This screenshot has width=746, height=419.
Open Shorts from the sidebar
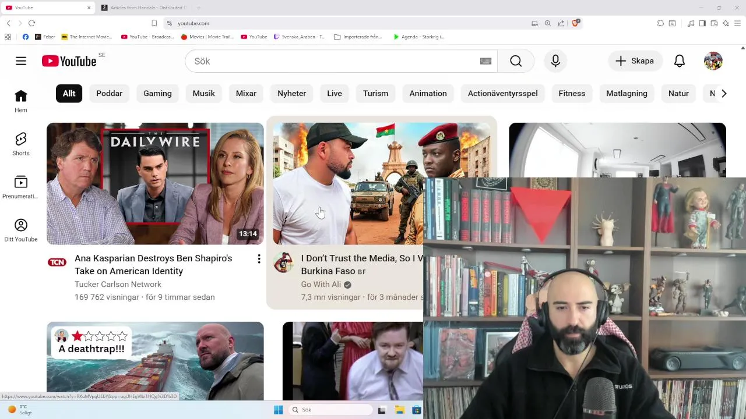click(x=21, y=144)
